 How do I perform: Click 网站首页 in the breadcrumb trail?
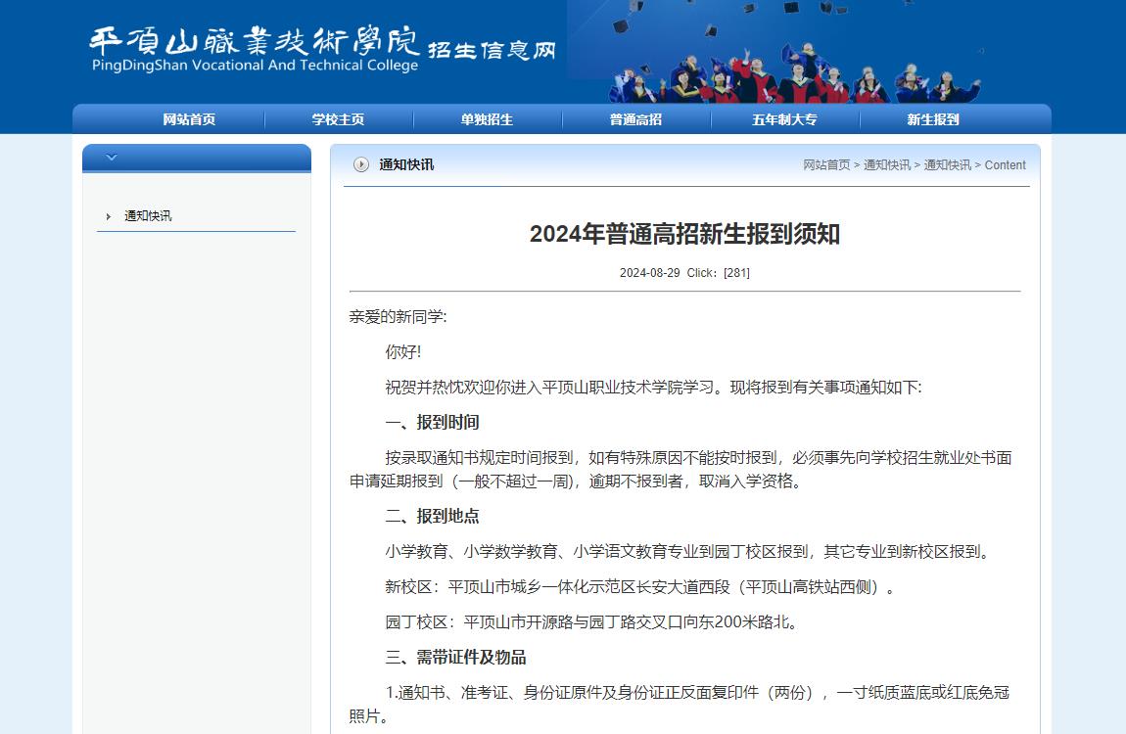[x=826, y=165]
